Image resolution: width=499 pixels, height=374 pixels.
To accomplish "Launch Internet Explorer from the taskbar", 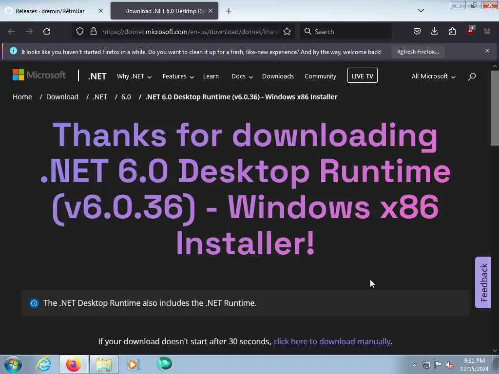I will tap(43, 364).
